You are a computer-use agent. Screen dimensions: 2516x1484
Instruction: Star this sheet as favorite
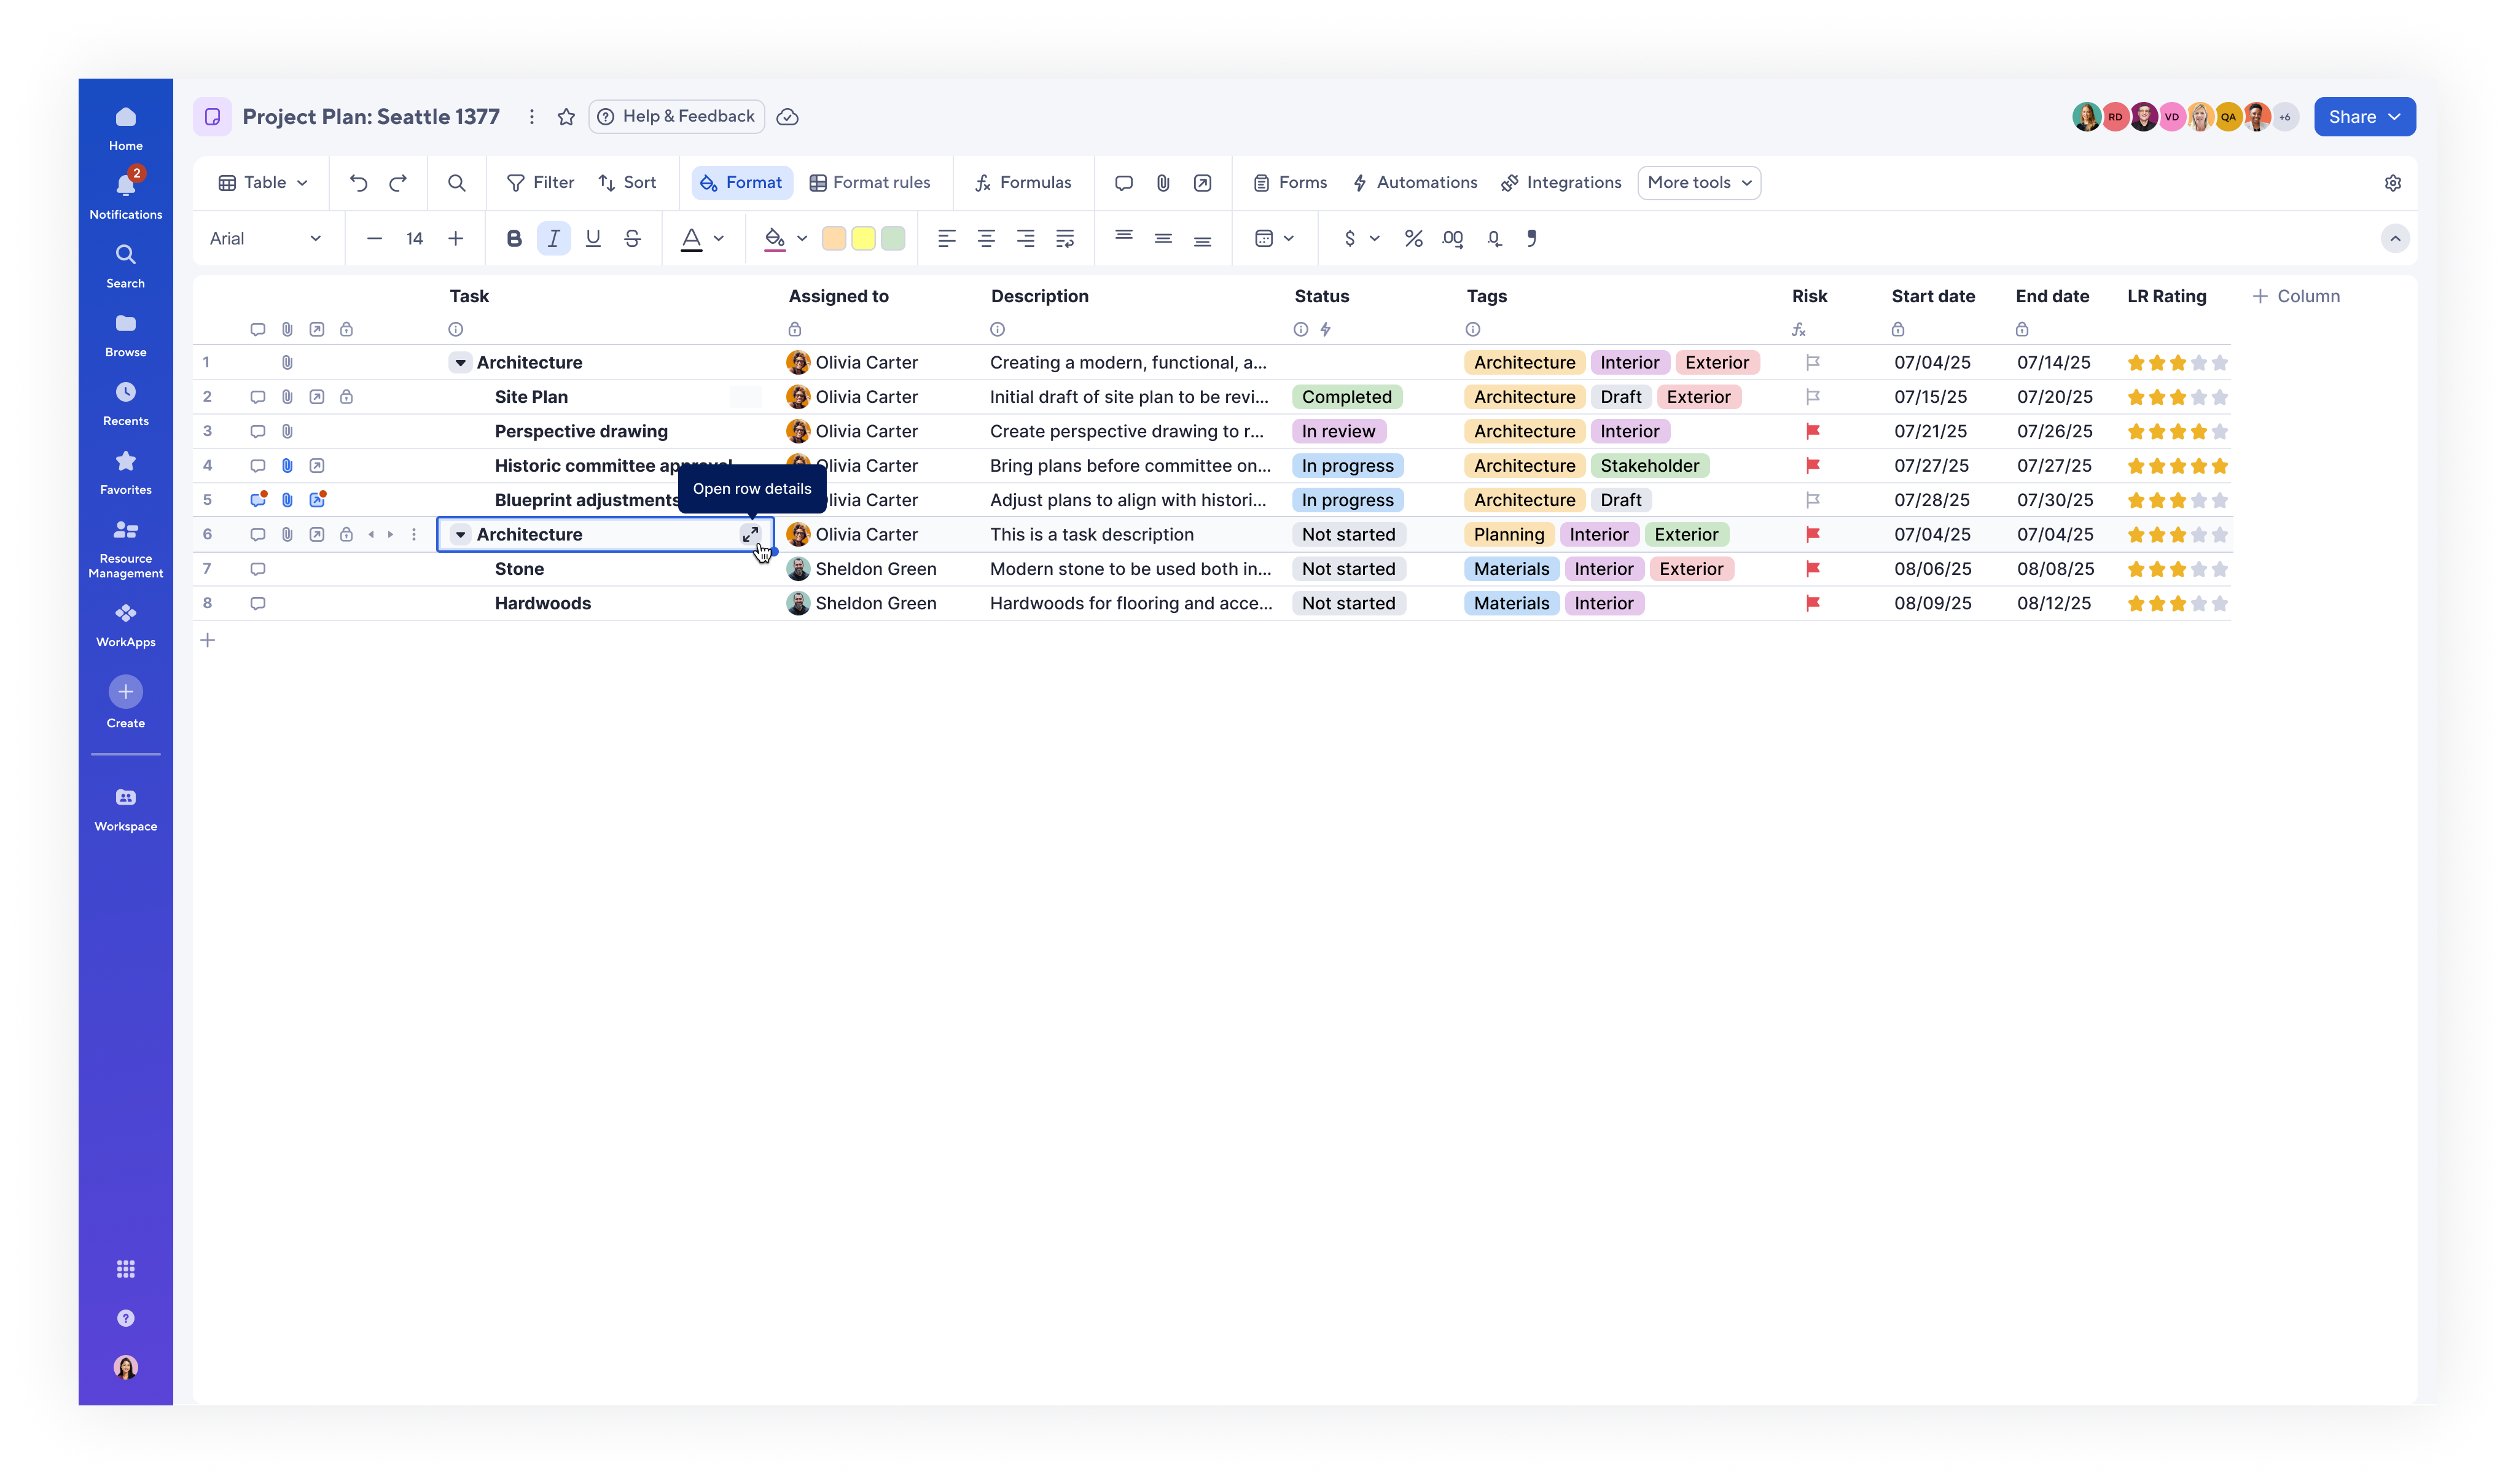click(566, 117)
